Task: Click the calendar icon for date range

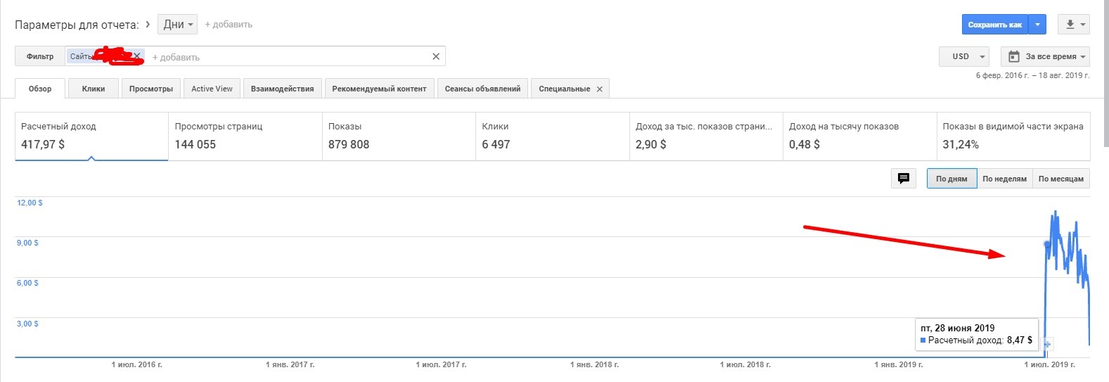Action: [x=1014, y=56]
